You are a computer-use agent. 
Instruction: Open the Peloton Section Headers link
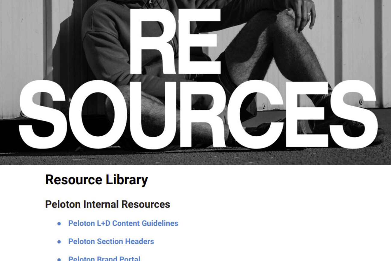(x=111, y=241)
